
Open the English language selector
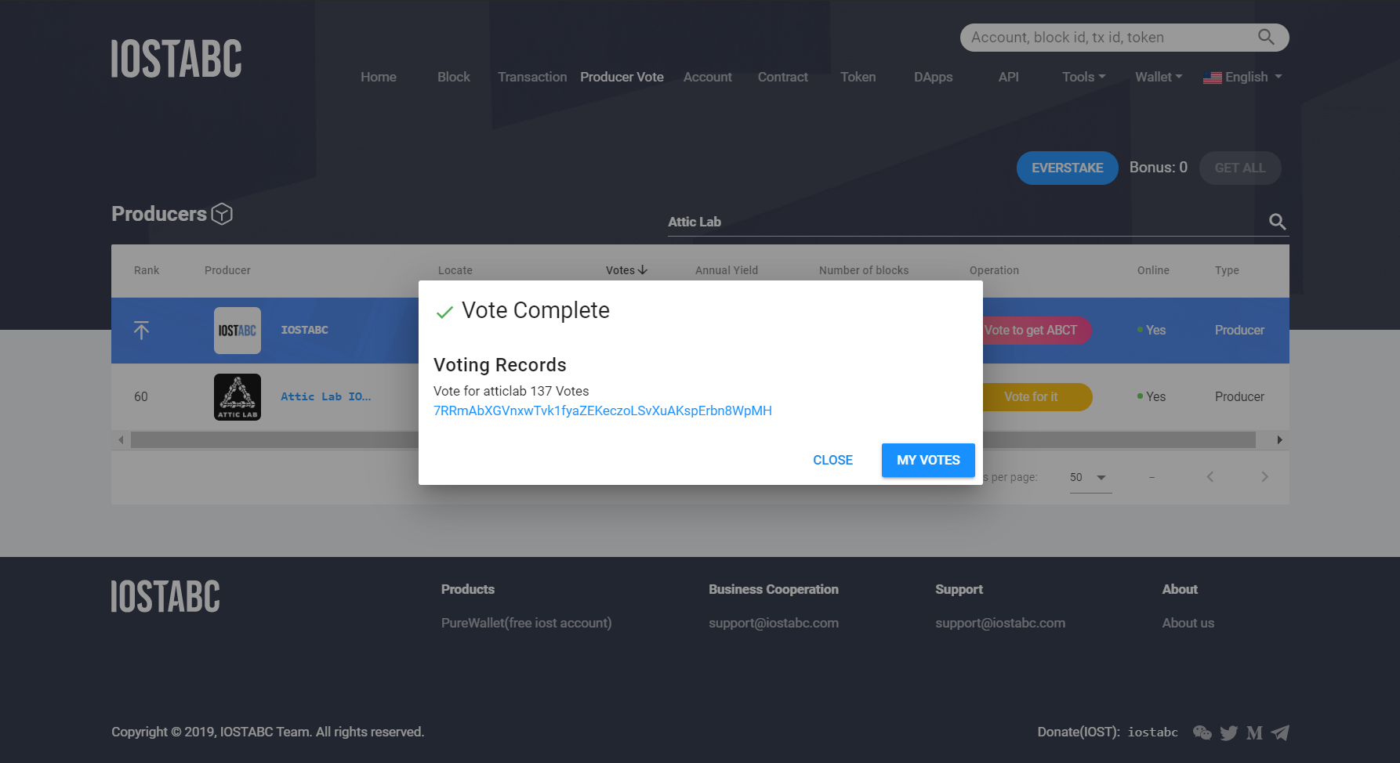pyautogui.click(x=1242, y=77)
